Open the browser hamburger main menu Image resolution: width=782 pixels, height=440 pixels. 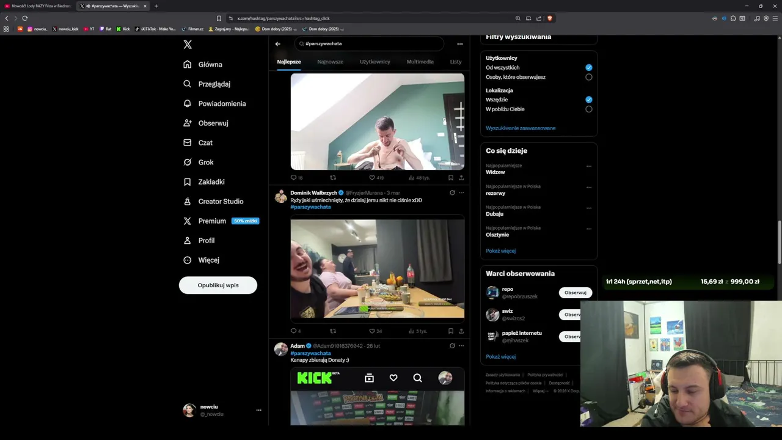click(775, 18)
